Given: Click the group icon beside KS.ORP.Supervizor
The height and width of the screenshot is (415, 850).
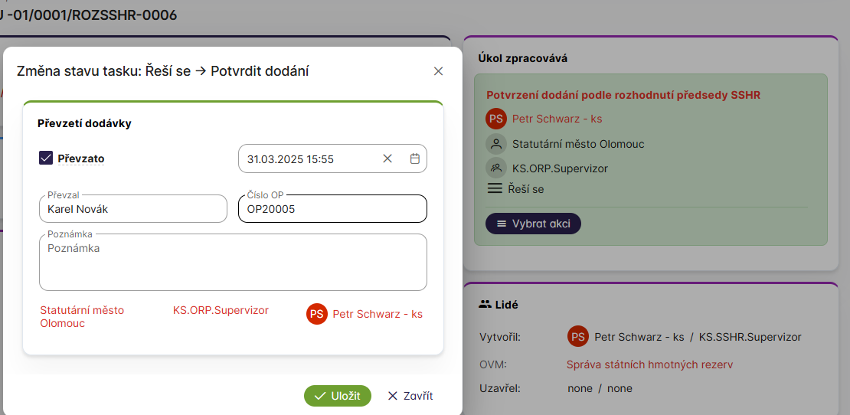Looking at the screenshot, I should (x=496, y=168).
